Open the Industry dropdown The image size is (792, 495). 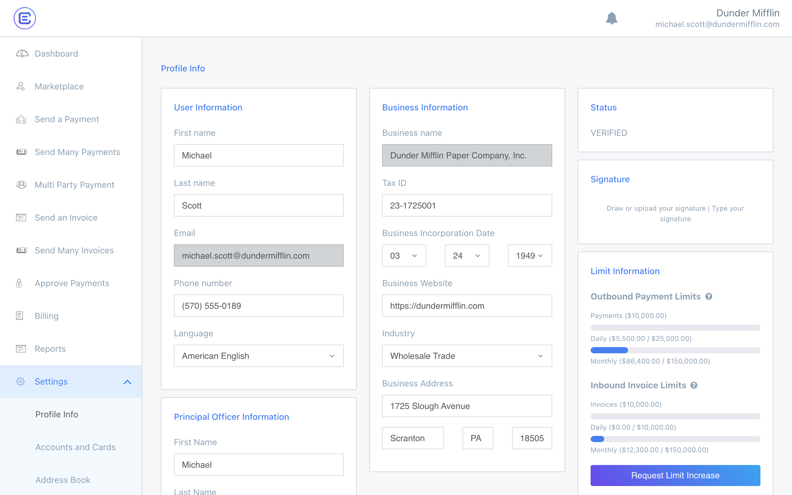[x=467, y=356]
